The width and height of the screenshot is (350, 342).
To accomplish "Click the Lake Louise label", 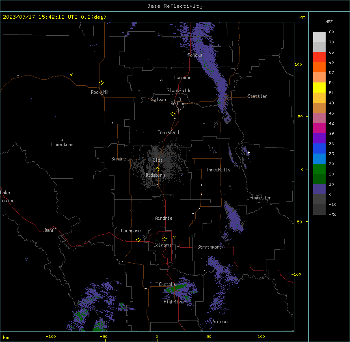I will 7,197.
